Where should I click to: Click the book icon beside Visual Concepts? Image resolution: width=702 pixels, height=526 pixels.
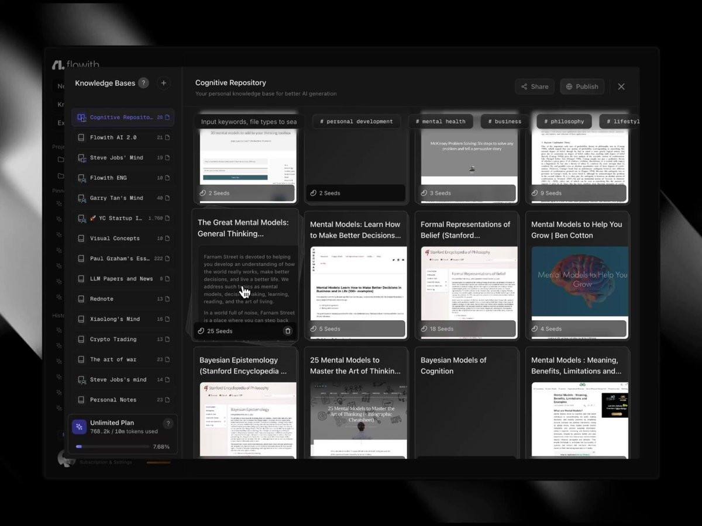[x=82, y=238]
